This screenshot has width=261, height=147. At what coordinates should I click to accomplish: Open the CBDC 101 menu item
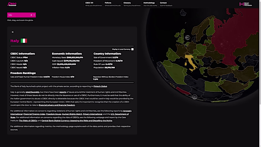pyautogui.click(x=94, y=4)
